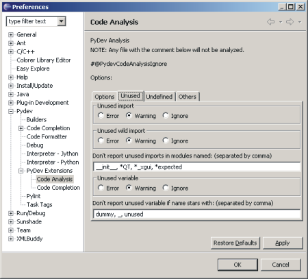
Task: Set Unused wild import to Error
Action: [x=101, y=141]
